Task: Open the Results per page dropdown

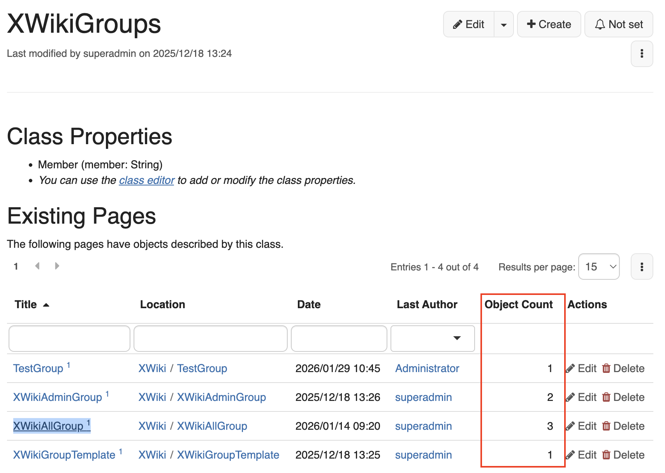Action: 599,267
